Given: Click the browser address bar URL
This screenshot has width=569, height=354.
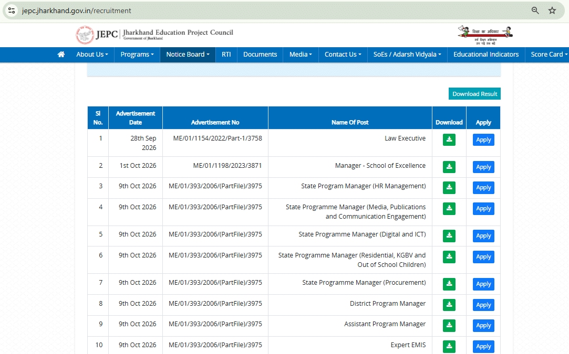Looking at the screenshot, I should 76,10.
